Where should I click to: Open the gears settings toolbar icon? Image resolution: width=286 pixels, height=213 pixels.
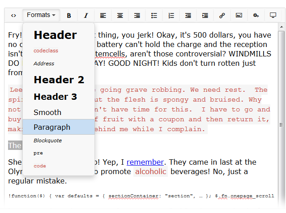click(x=256, y=16)
